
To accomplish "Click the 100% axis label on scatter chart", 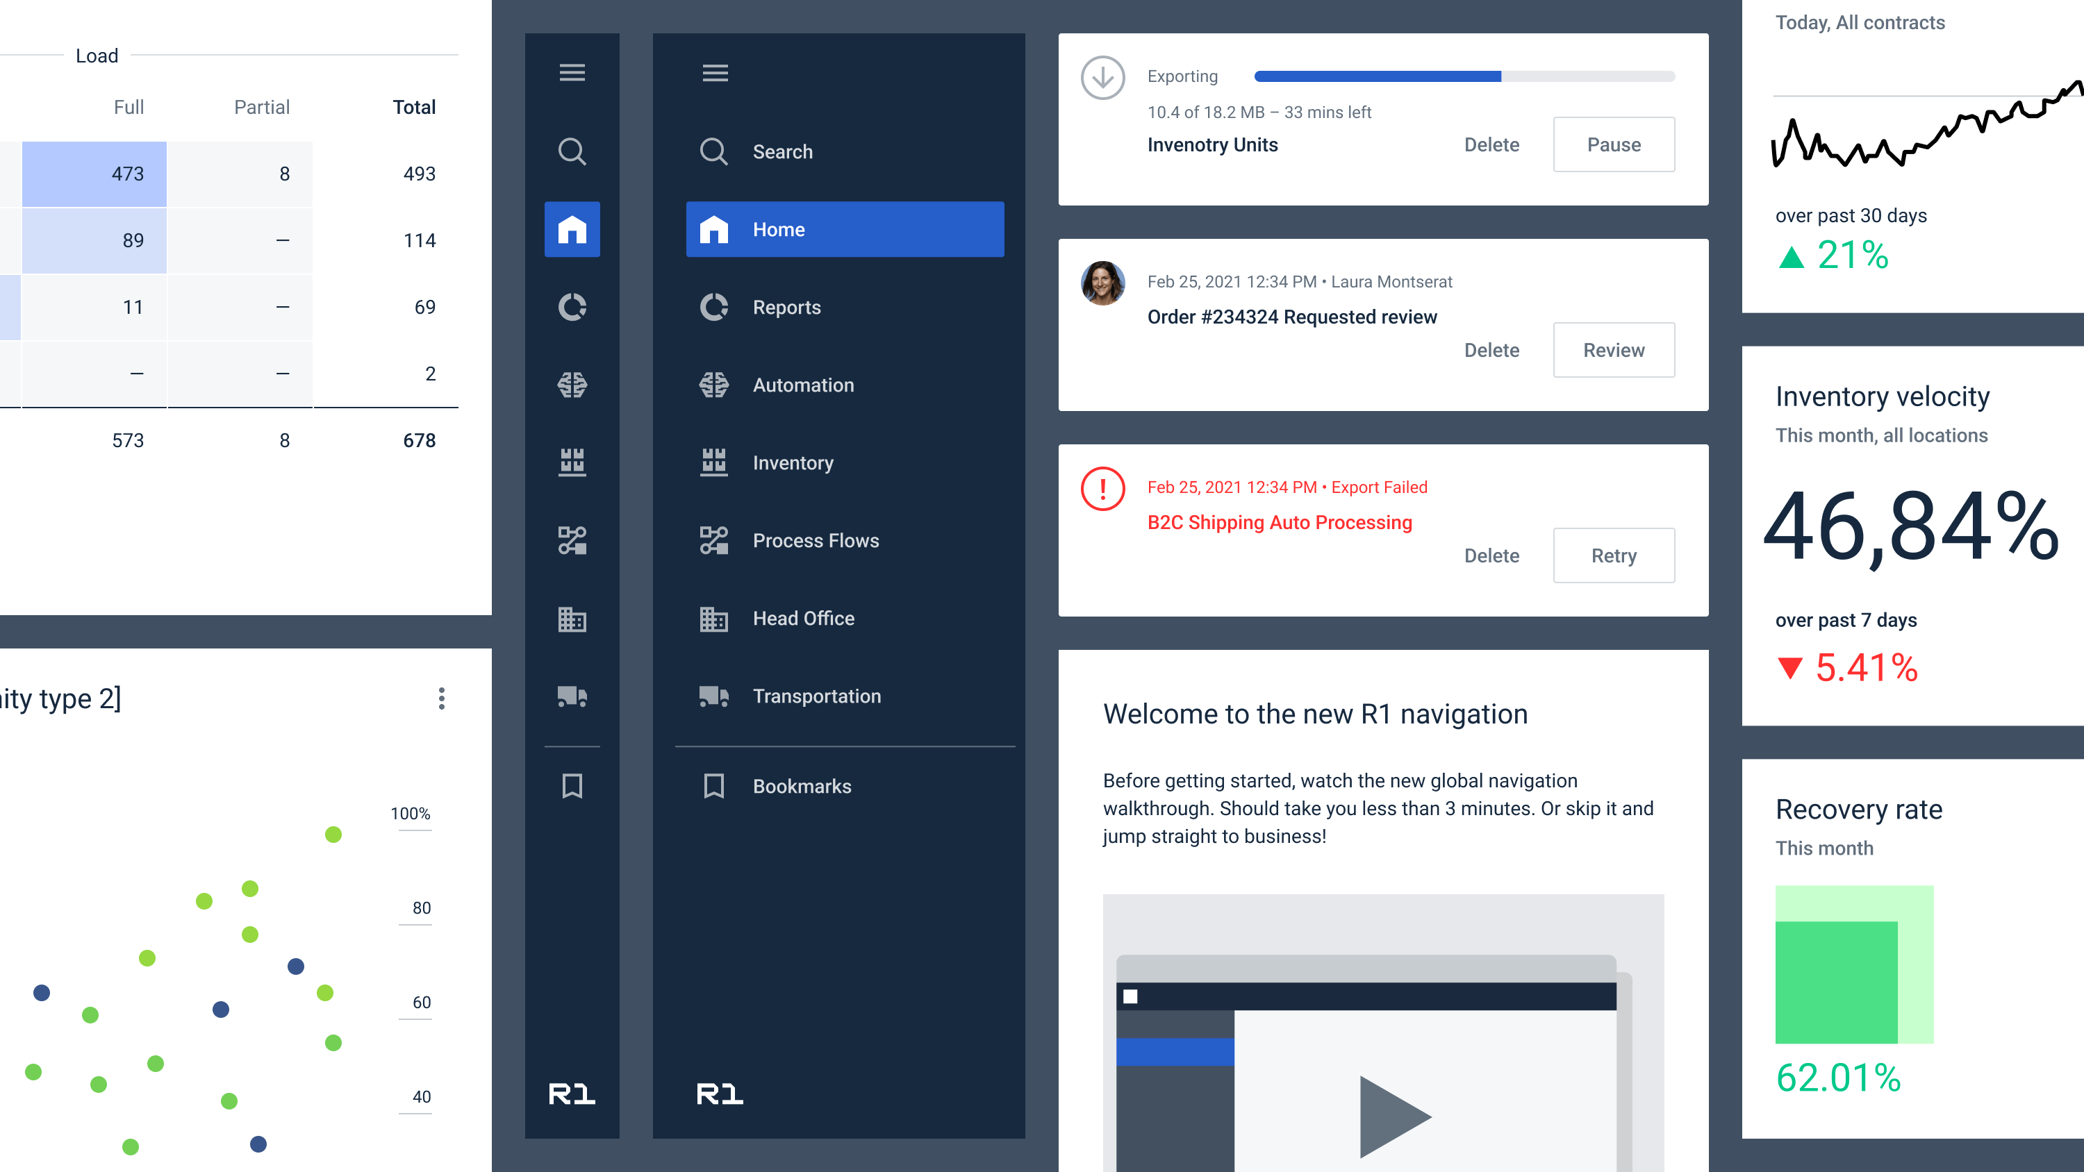I will (x=410, y=814).
